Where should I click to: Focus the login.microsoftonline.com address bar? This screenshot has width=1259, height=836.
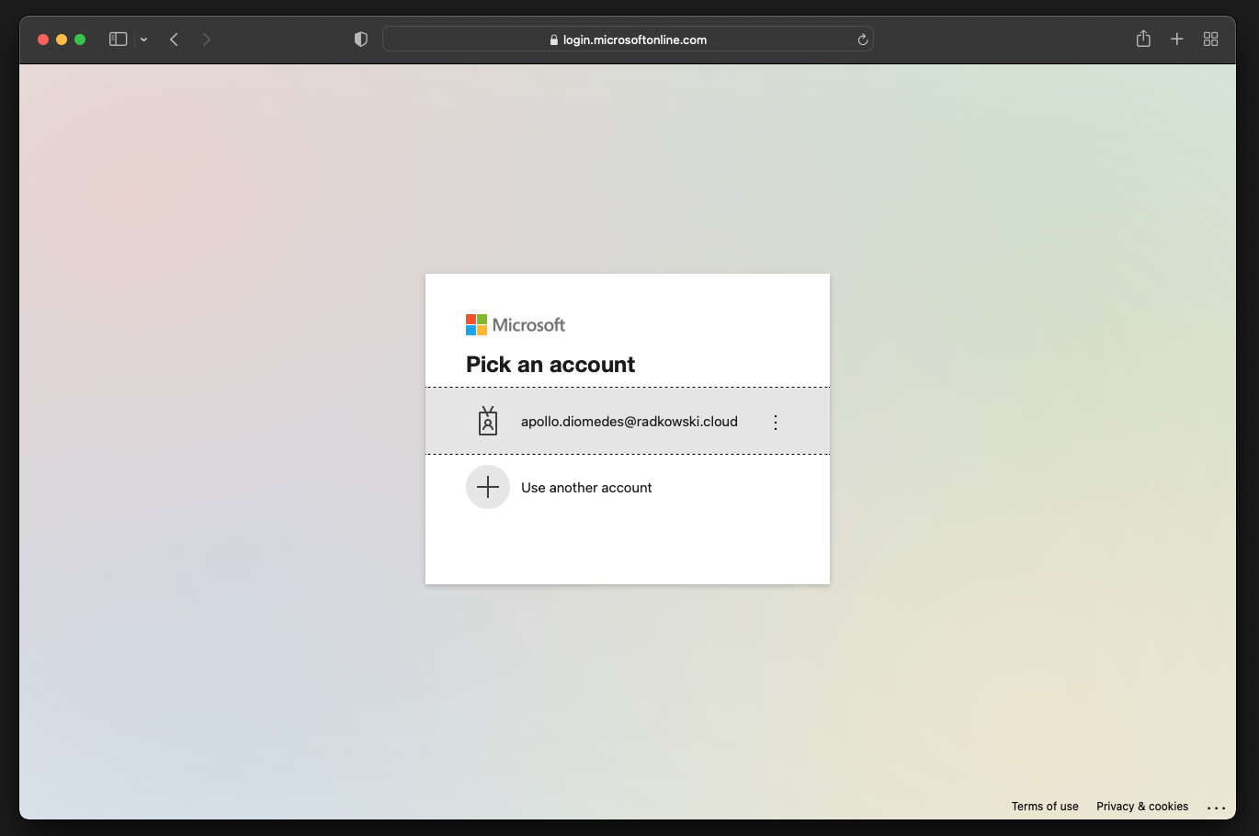(628, 40)
